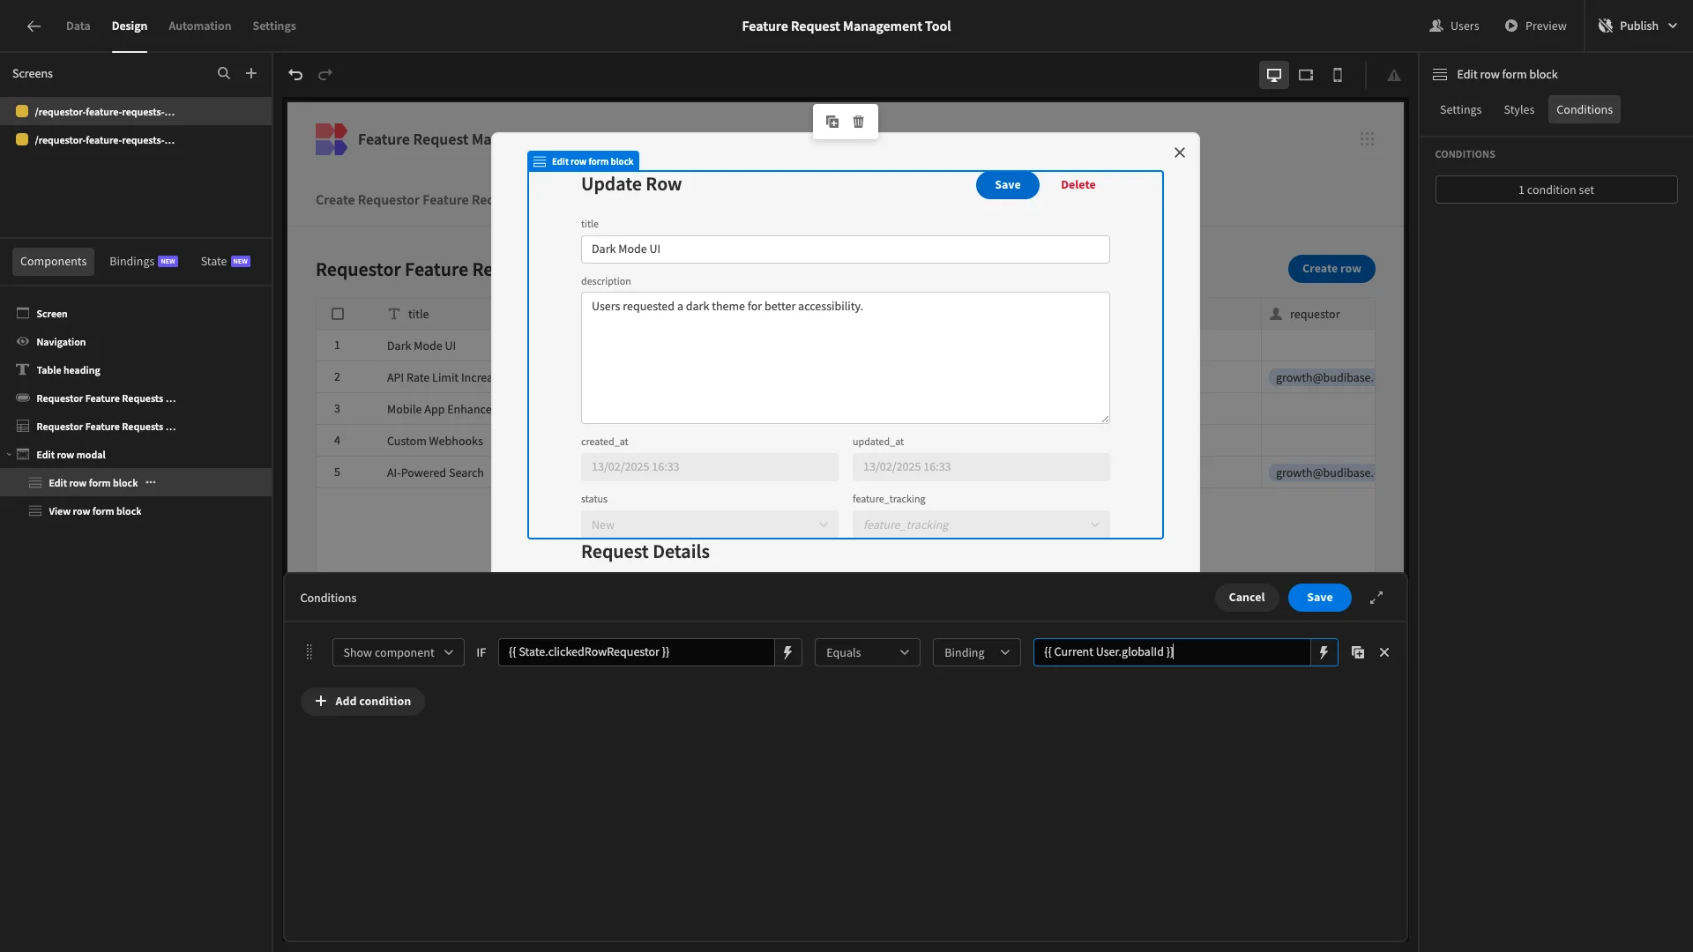Delete the selected component via trash icon
Viewport: 1693px width, 952px height.
(x=859, y=122)
